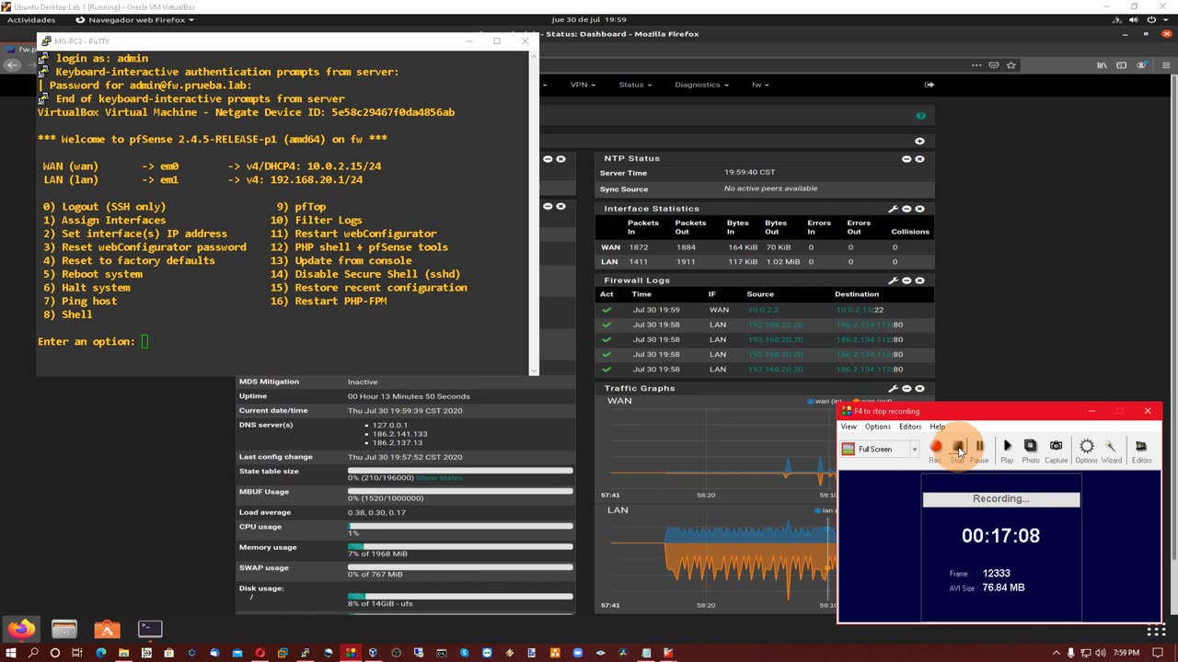Screen dimensions: 1178x662
Task: Click the Capture camera icon
Action: tap(1057, 450)
